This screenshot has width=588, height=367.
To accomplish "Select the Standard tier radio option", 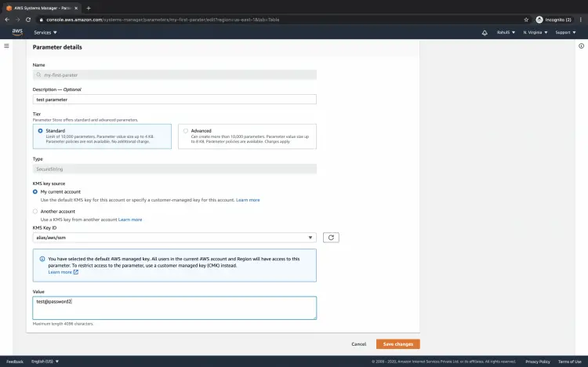I will point(40,131).
